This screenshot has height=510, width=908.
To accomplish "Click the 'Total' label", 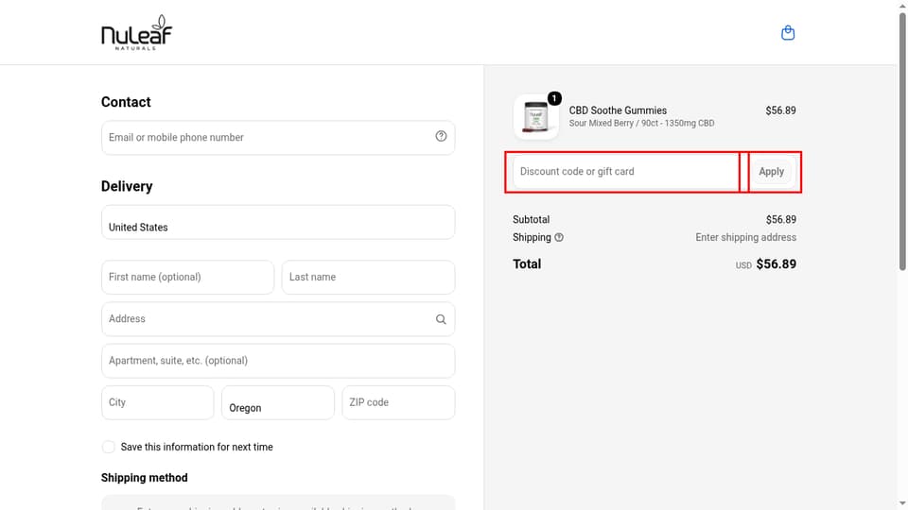I will tap(527, 264).
